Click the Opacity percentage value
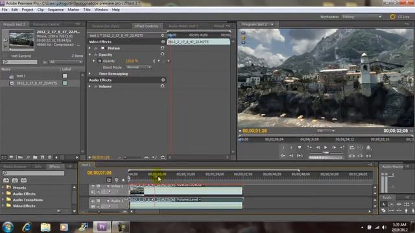415x233 pixels. [132, 61]
